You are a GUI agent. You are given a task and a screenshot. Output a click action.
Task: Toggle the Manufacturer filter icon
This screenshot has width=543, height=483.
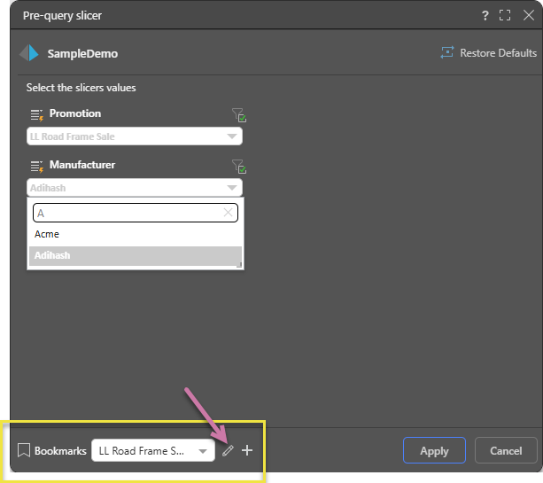(x=237, y=166)
